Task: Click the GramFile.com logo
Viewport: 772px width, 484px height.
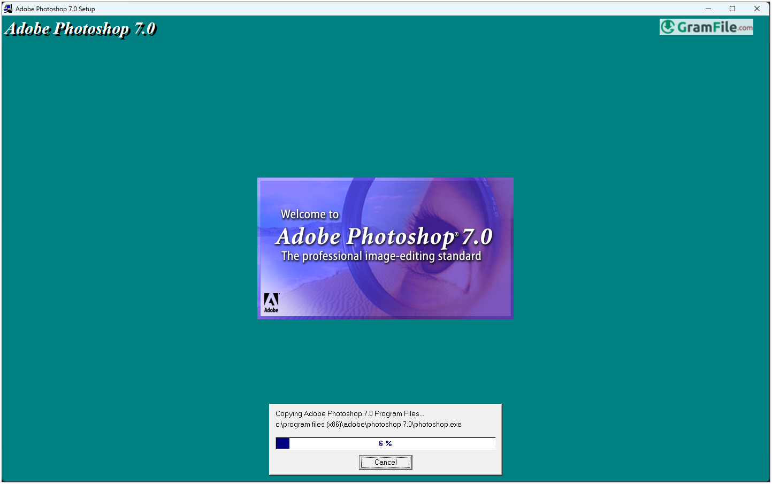Action: (706, 27)
